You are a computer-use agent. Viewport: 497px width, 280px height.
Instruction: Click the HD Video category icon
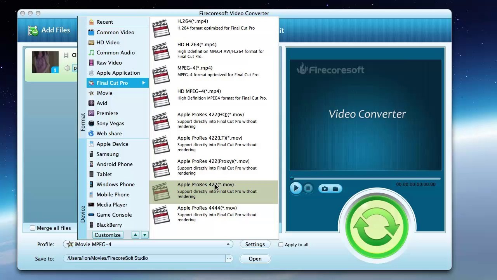point(91,42)
